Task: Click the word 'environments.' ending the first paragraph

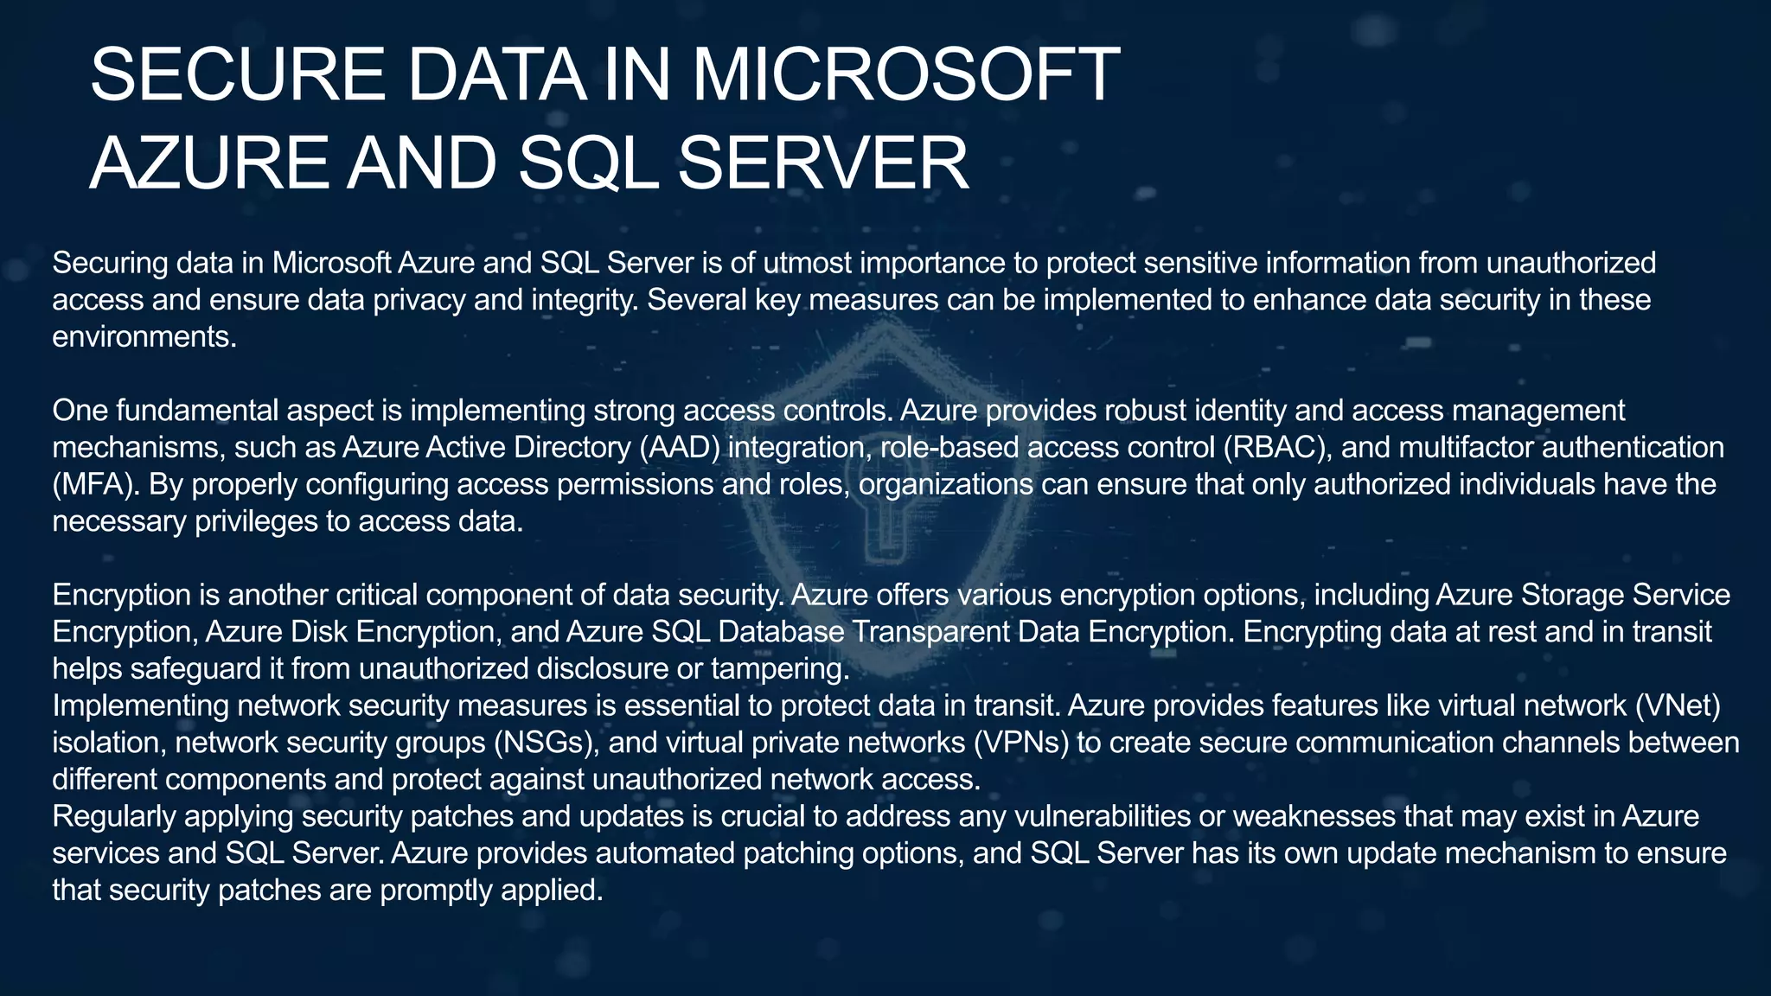Action: click(x=144, y=336)
